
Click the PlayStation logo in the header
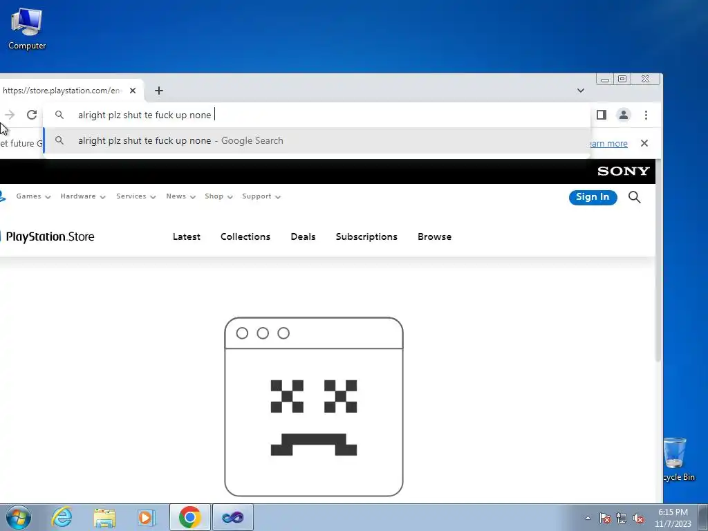[2, 196]
